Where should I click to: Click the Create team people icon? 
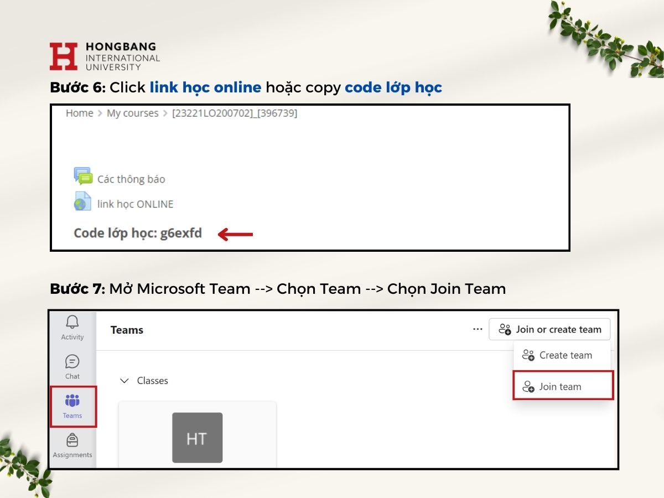528,355
